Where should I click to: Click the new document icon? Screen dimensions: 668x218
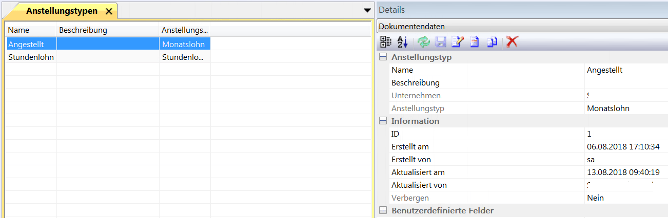(475, 42)
